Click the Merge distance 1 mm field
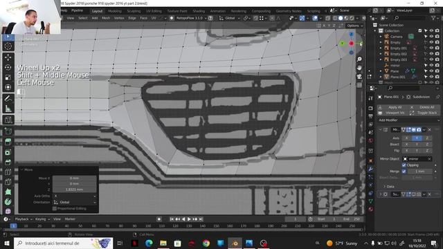 (x=420, y=172)
